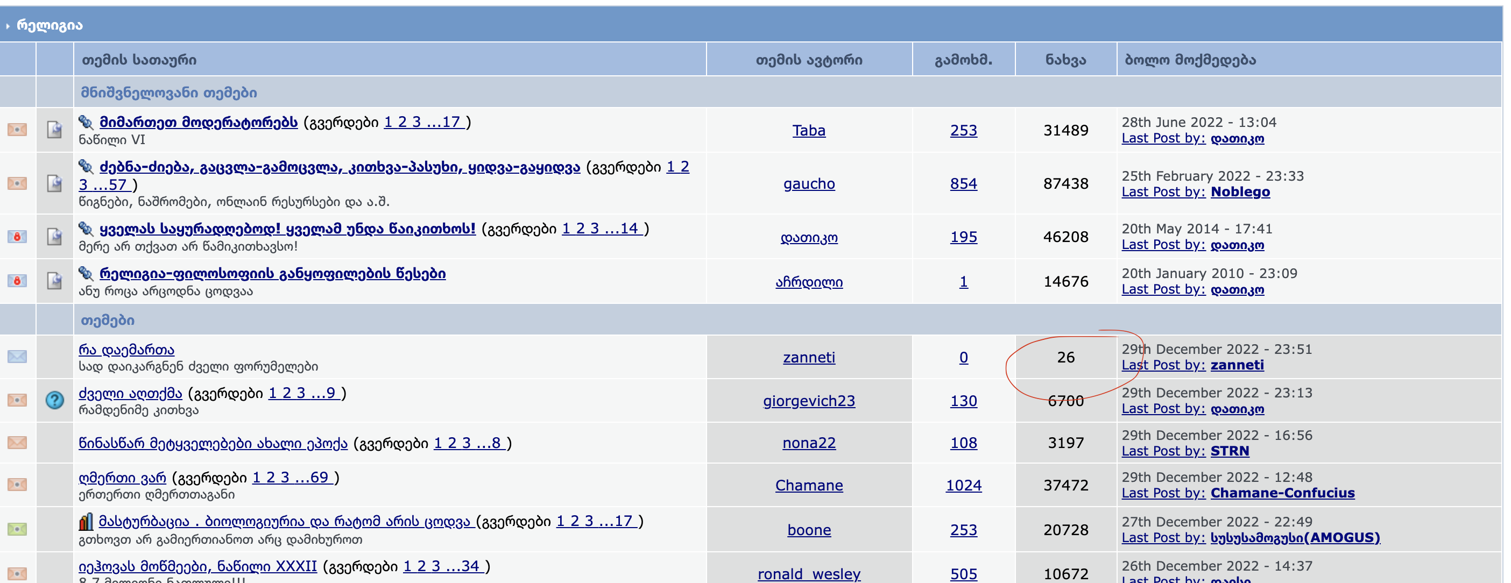Collapse the რელიგია section header arrow

8,26
